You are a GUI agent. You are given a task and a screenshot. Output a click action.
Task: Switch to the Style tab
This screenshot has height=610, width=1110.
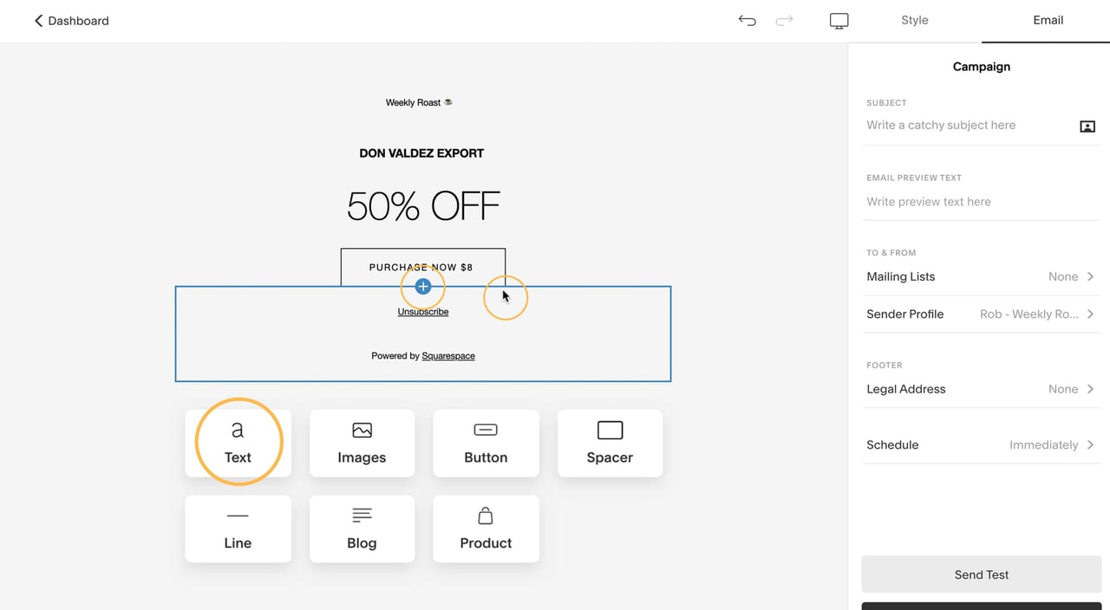click(914, 20)
